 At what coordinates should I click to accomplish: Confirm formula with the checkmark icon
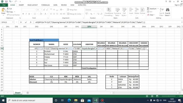tap(26, 22)
